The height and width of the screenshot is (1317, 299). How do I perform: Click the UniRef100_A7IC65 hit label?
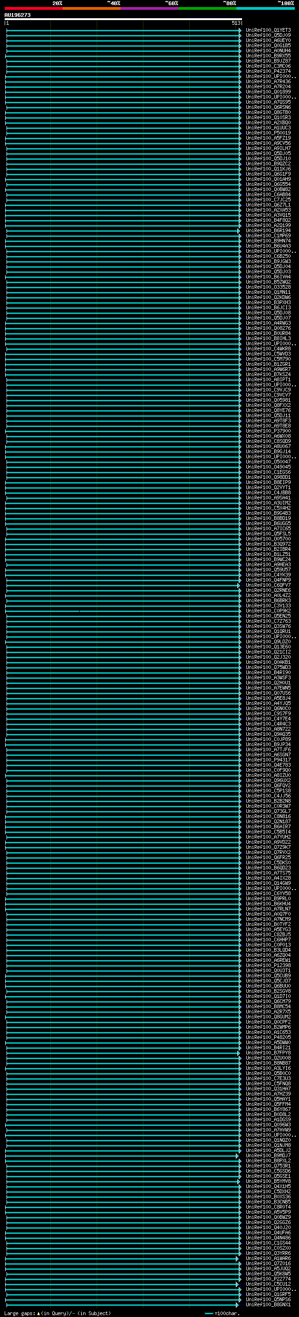pos(268,529)
